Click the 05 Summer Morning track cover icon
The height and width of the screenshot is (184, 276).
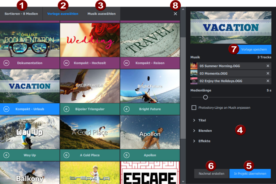pyautogui.click(x=194, y=66)
